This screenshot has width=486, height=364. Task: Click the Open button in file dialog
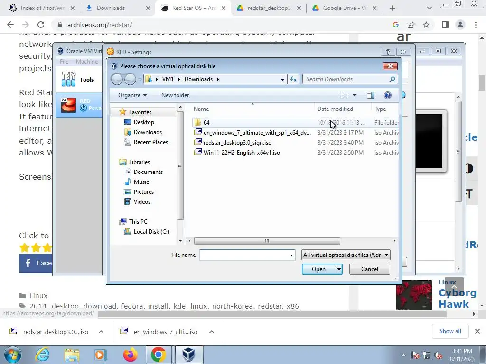point(319,269)
